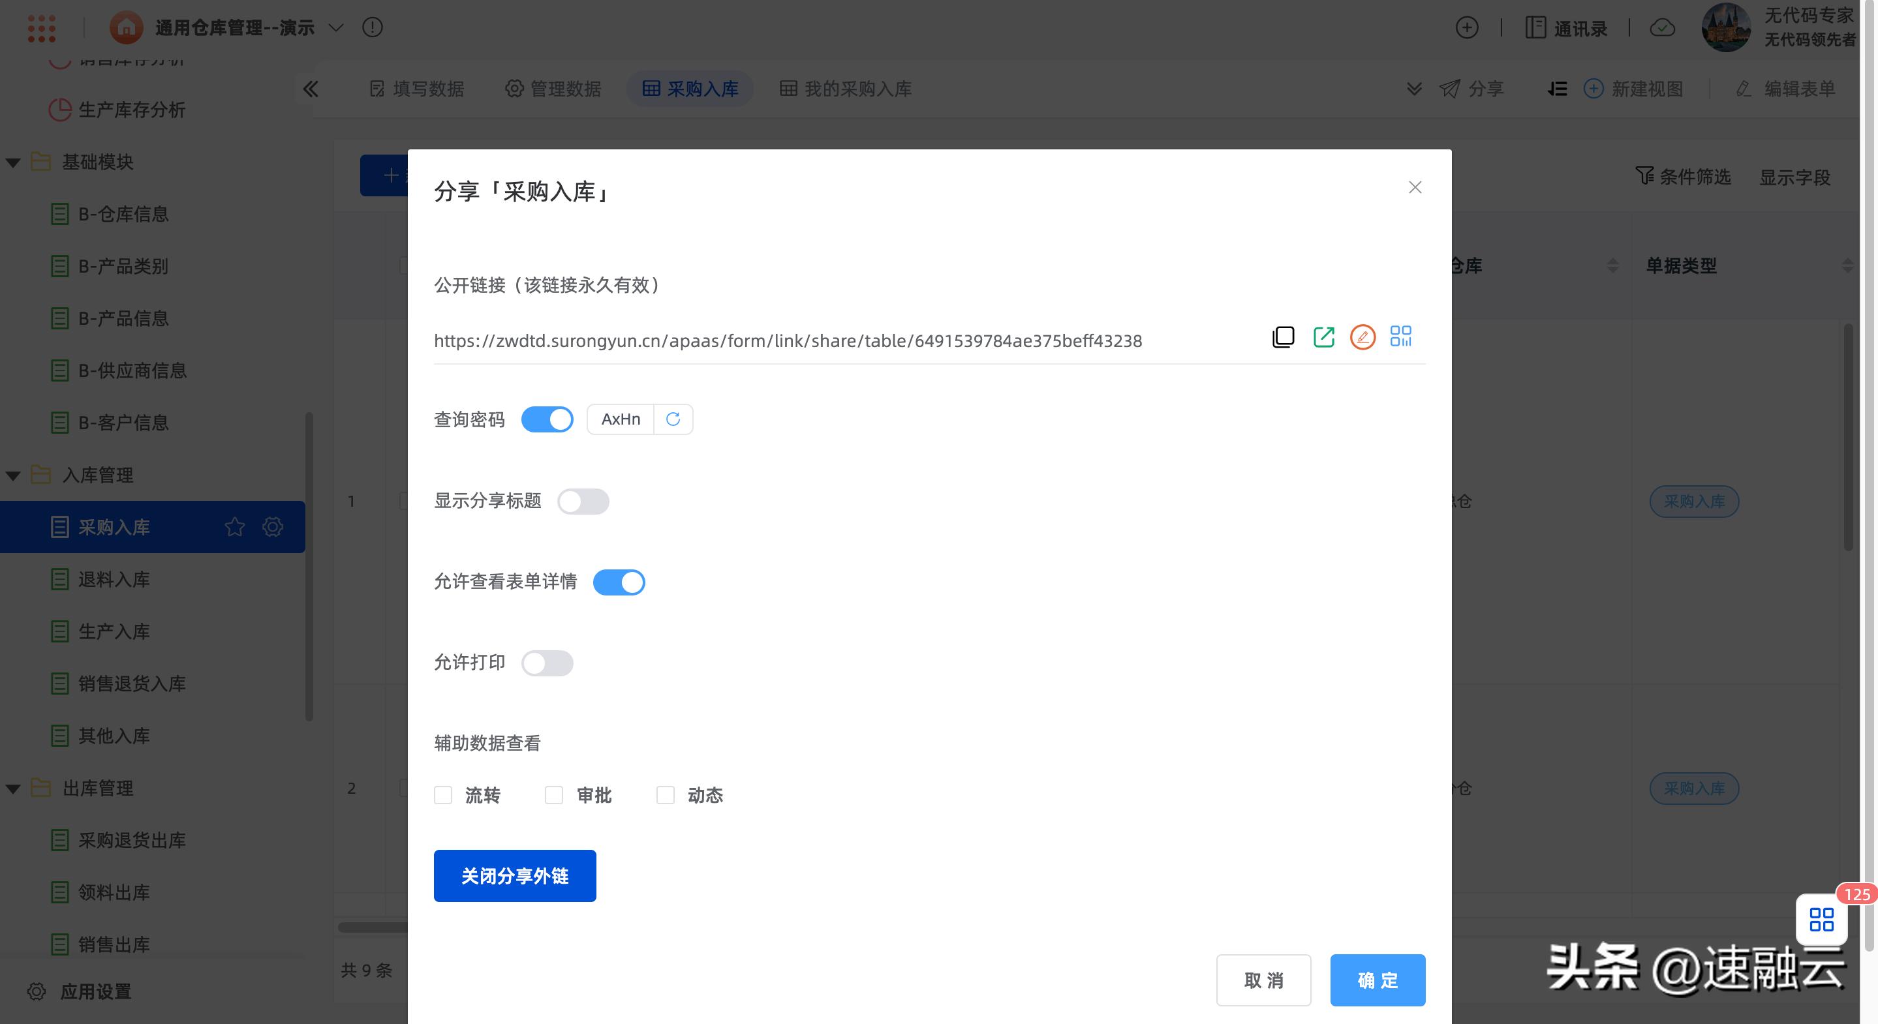Collapse the 入库管理 folder
Screen dimensions: 1878x1024
(x=13, y=474)
